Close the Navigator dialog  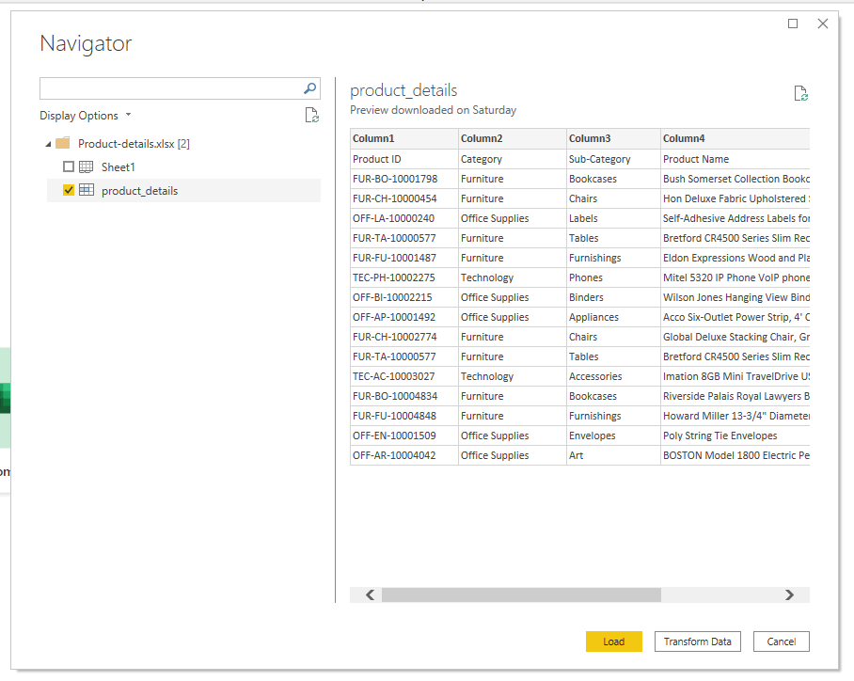tap(823, 24)
